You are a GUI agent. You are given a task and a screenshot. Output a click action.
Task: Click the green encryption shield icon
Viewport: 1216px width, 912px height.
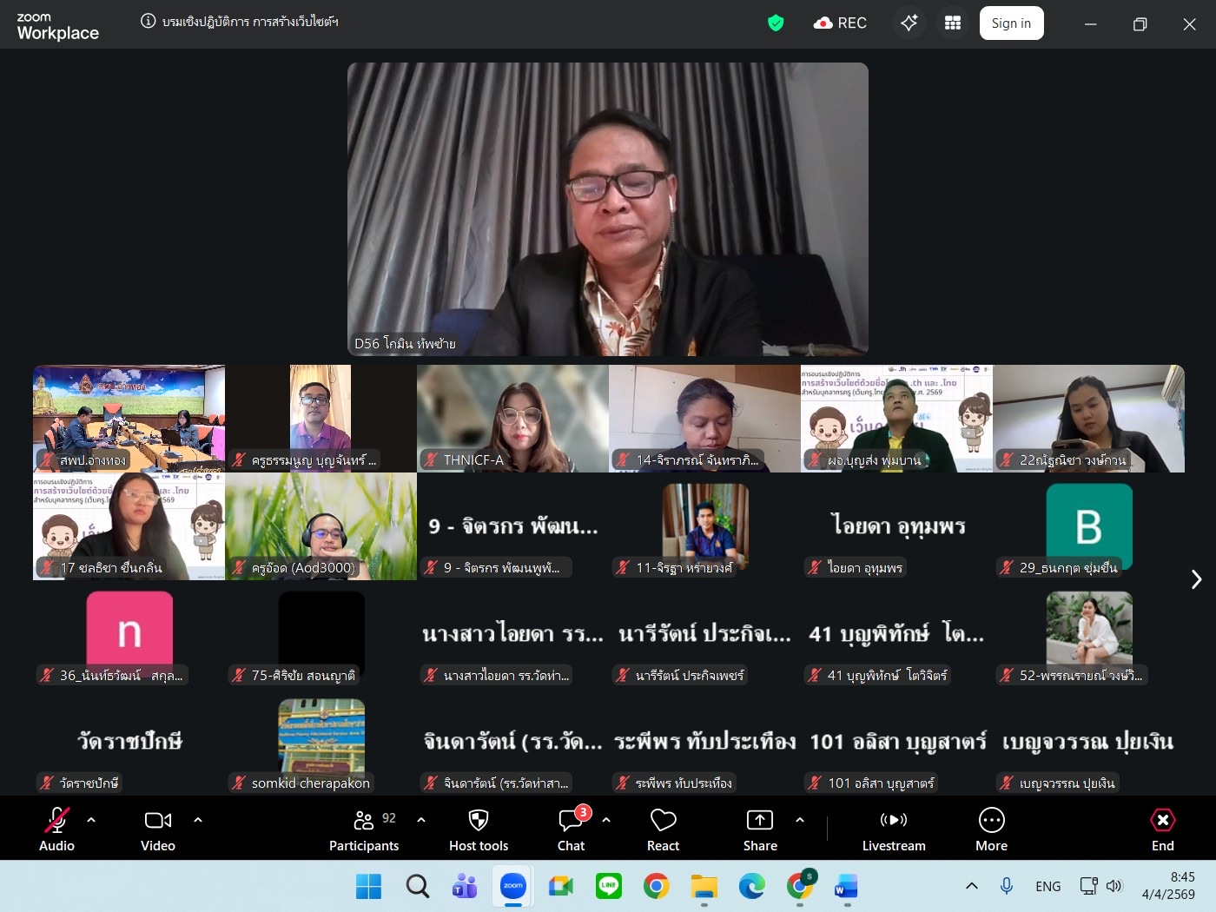coord(776,23)
